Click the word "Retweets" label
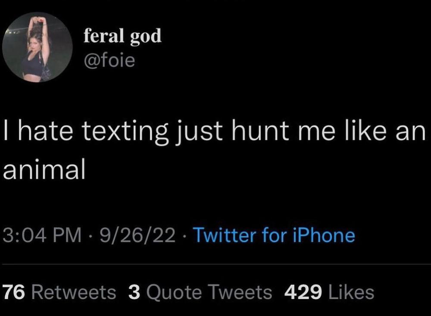431x316 pixels. (74, 292)
